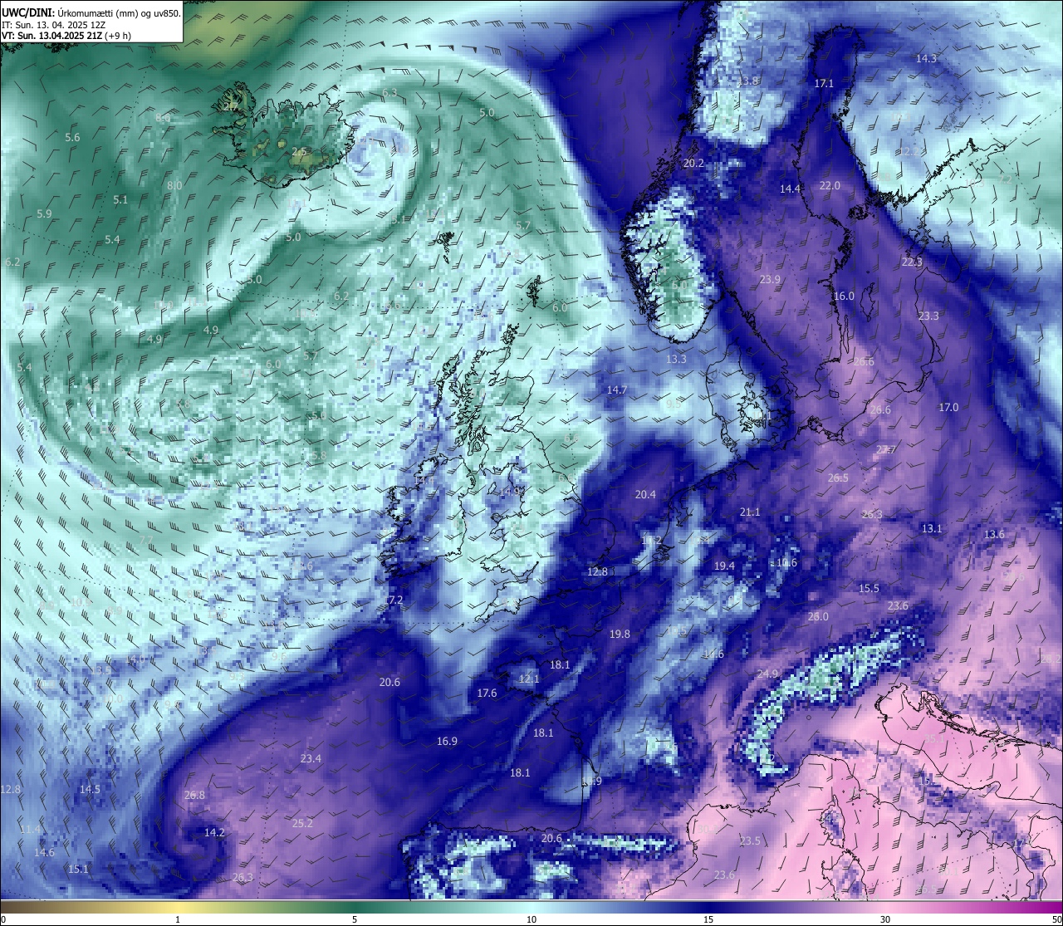Click the 20.4 map value
This screenshot has height=926, width=1063.
pos(645,495)
